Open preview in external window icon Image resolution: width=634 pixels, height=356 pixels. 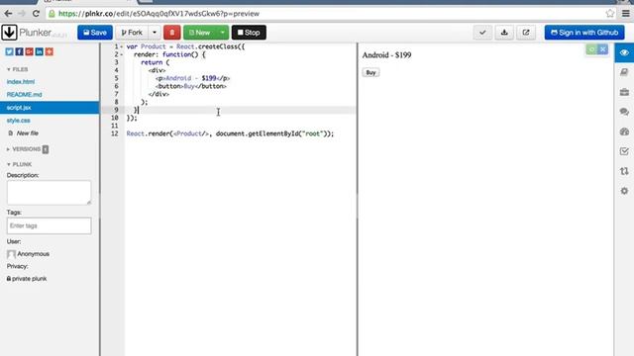click(x=526, y=33)
